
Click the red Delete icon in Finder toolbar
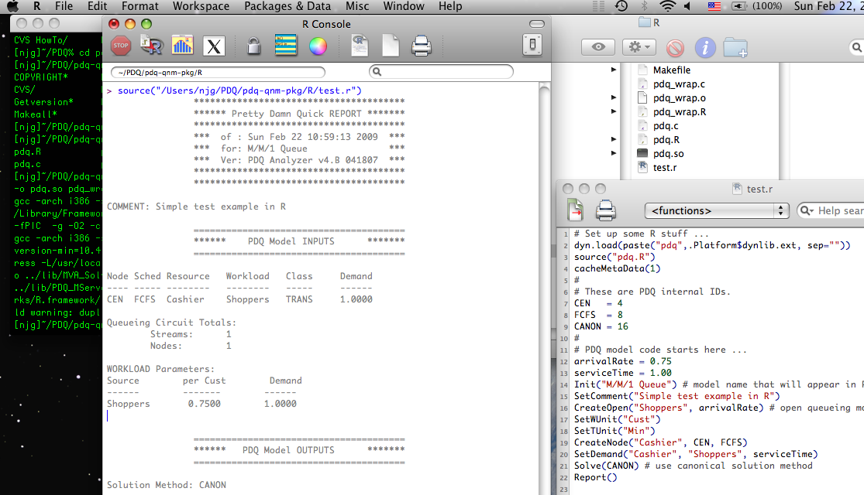click(675, 48)
